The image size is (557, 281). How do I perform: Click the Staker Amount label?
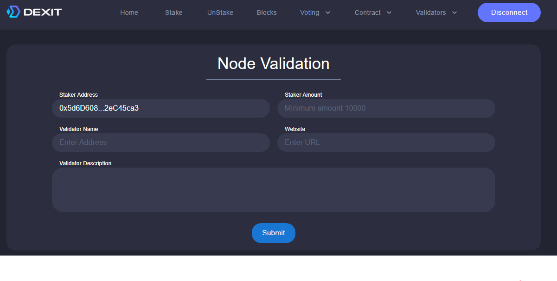pyautogui.click(x=303, y=95)
